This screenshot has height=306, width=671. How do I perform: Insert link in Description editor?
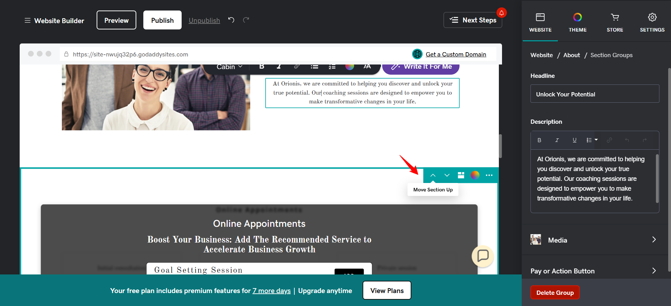tap(610, 140)
